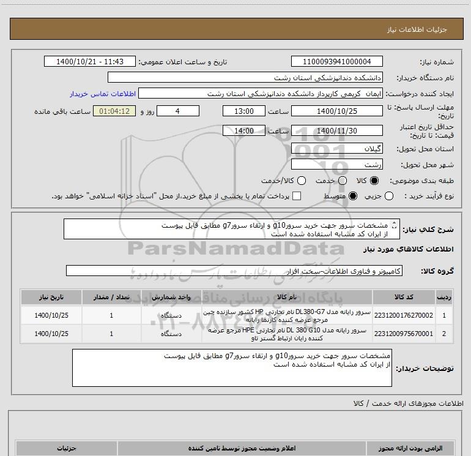Click the اطلاعات مجوزهای ارائه خدمت / کالا heading
471x456 pixels.
click(x=408, y=403)
